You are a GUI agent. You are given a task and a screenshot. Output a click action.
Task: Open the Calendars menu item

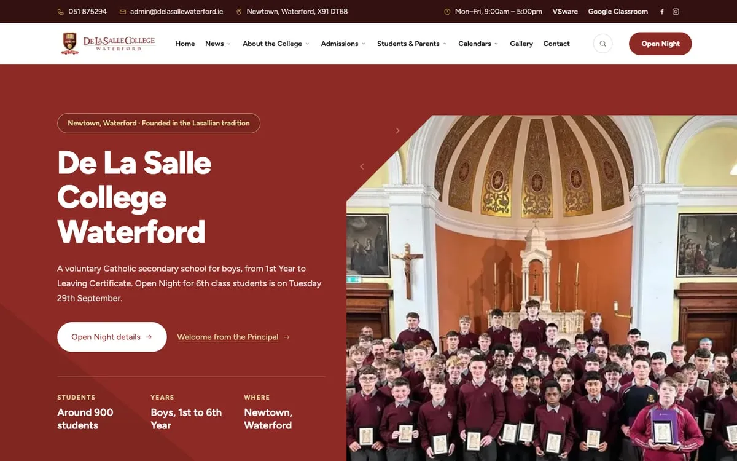(475, 44)
